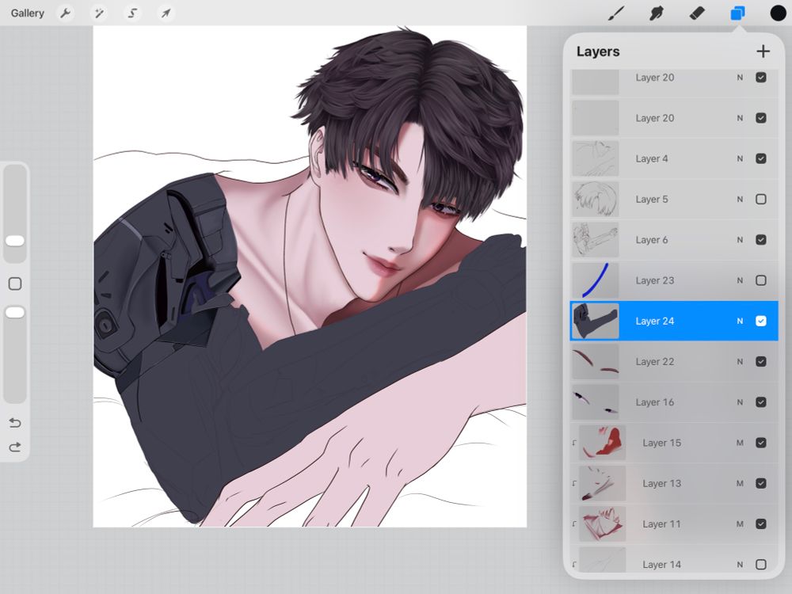The height and width of the screenshot is (594, 792).
Task: Select the second Layer 20 row
Action: click(x=674, y=118)
